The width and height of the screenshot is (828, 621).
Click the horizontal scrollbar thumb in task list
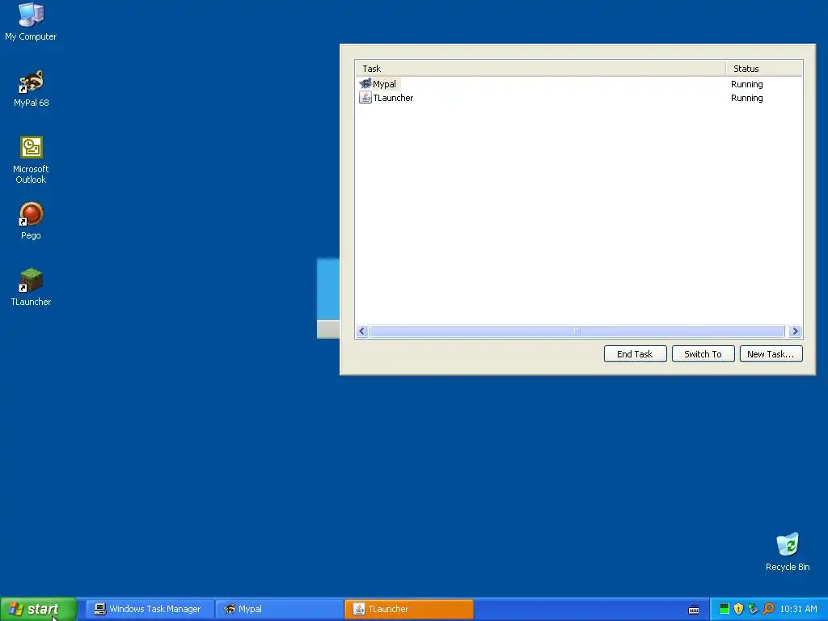(x=577, y=331)
